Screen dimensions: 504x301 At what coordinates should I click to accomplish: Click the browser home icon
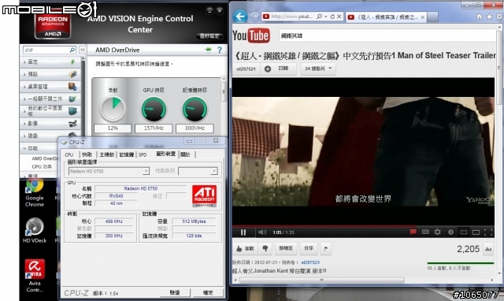(x=480, y=17)
